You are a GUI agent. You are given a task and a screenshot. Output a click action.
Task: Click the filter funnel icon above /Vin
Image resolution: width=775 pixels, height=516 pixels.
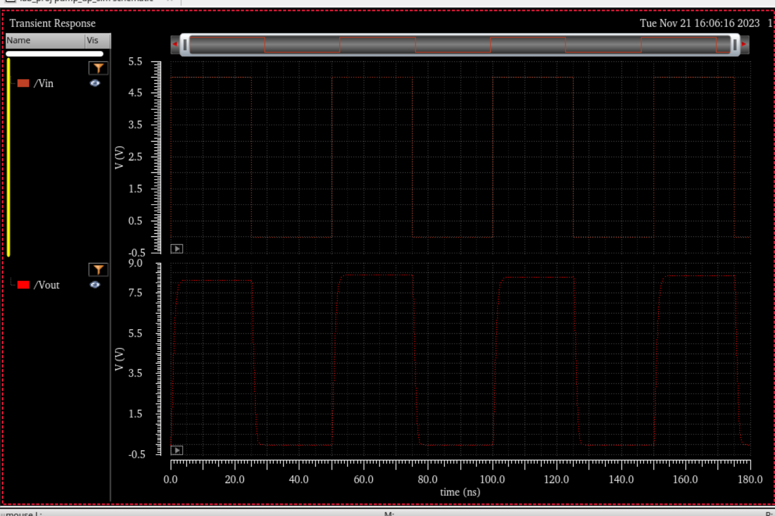[98, 68]
